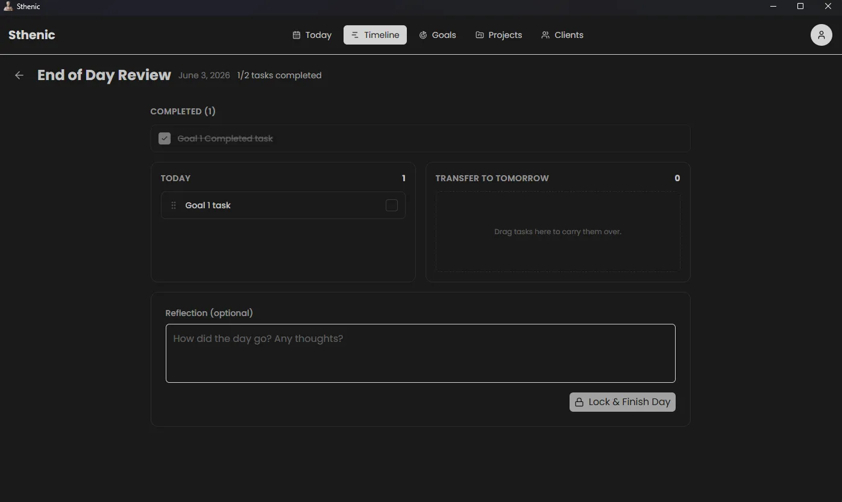The height and width of the screenshot is (502, 842).
Task: Click the 'Goal 1 Completed task' text
Action: pos(225,138)
